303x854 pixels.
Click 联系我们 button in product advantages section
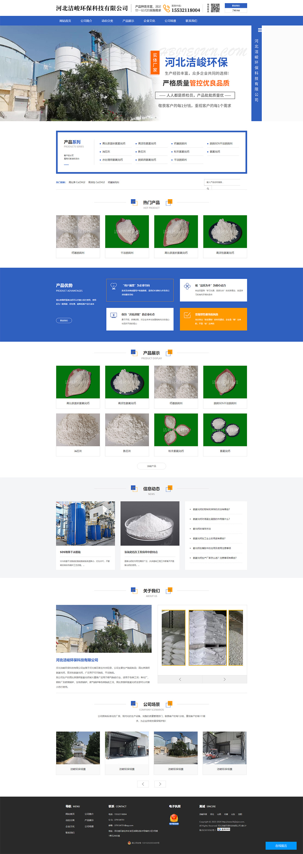coord(64,320)
